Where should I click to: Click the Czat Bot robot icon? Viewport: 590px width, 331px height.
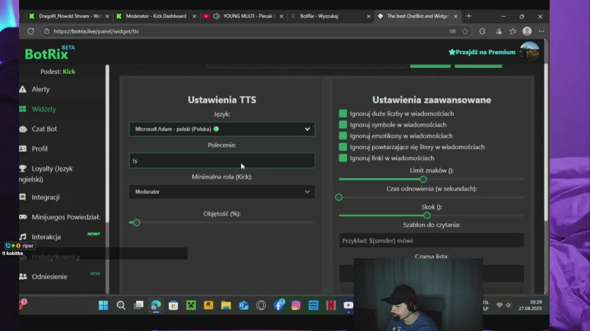pos(23,129)
